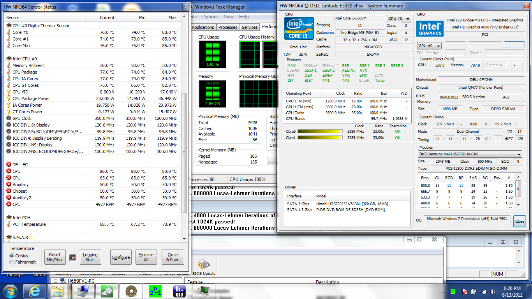Click the chip icon beside Intel PCH

9,218
